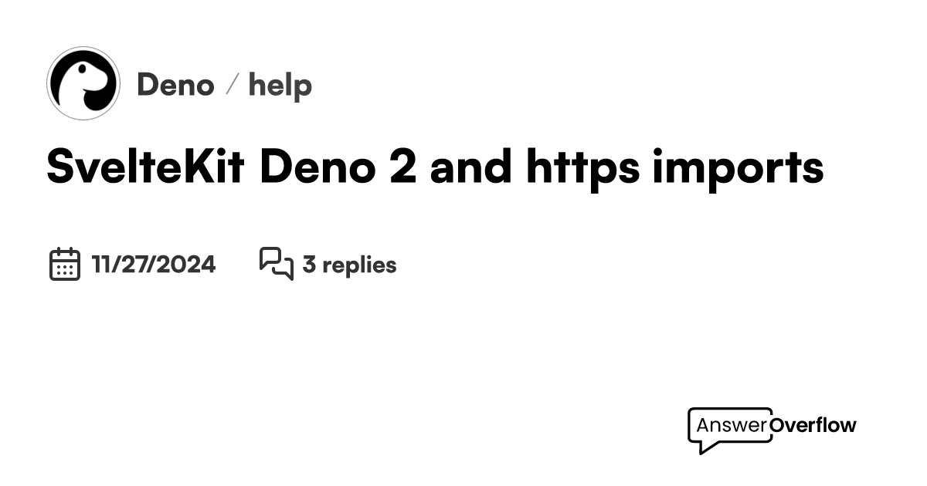Click the slash separator between Deno and help
Image resolution: width=927 pixels, height=486 pixels.
[x=232, y=85]
